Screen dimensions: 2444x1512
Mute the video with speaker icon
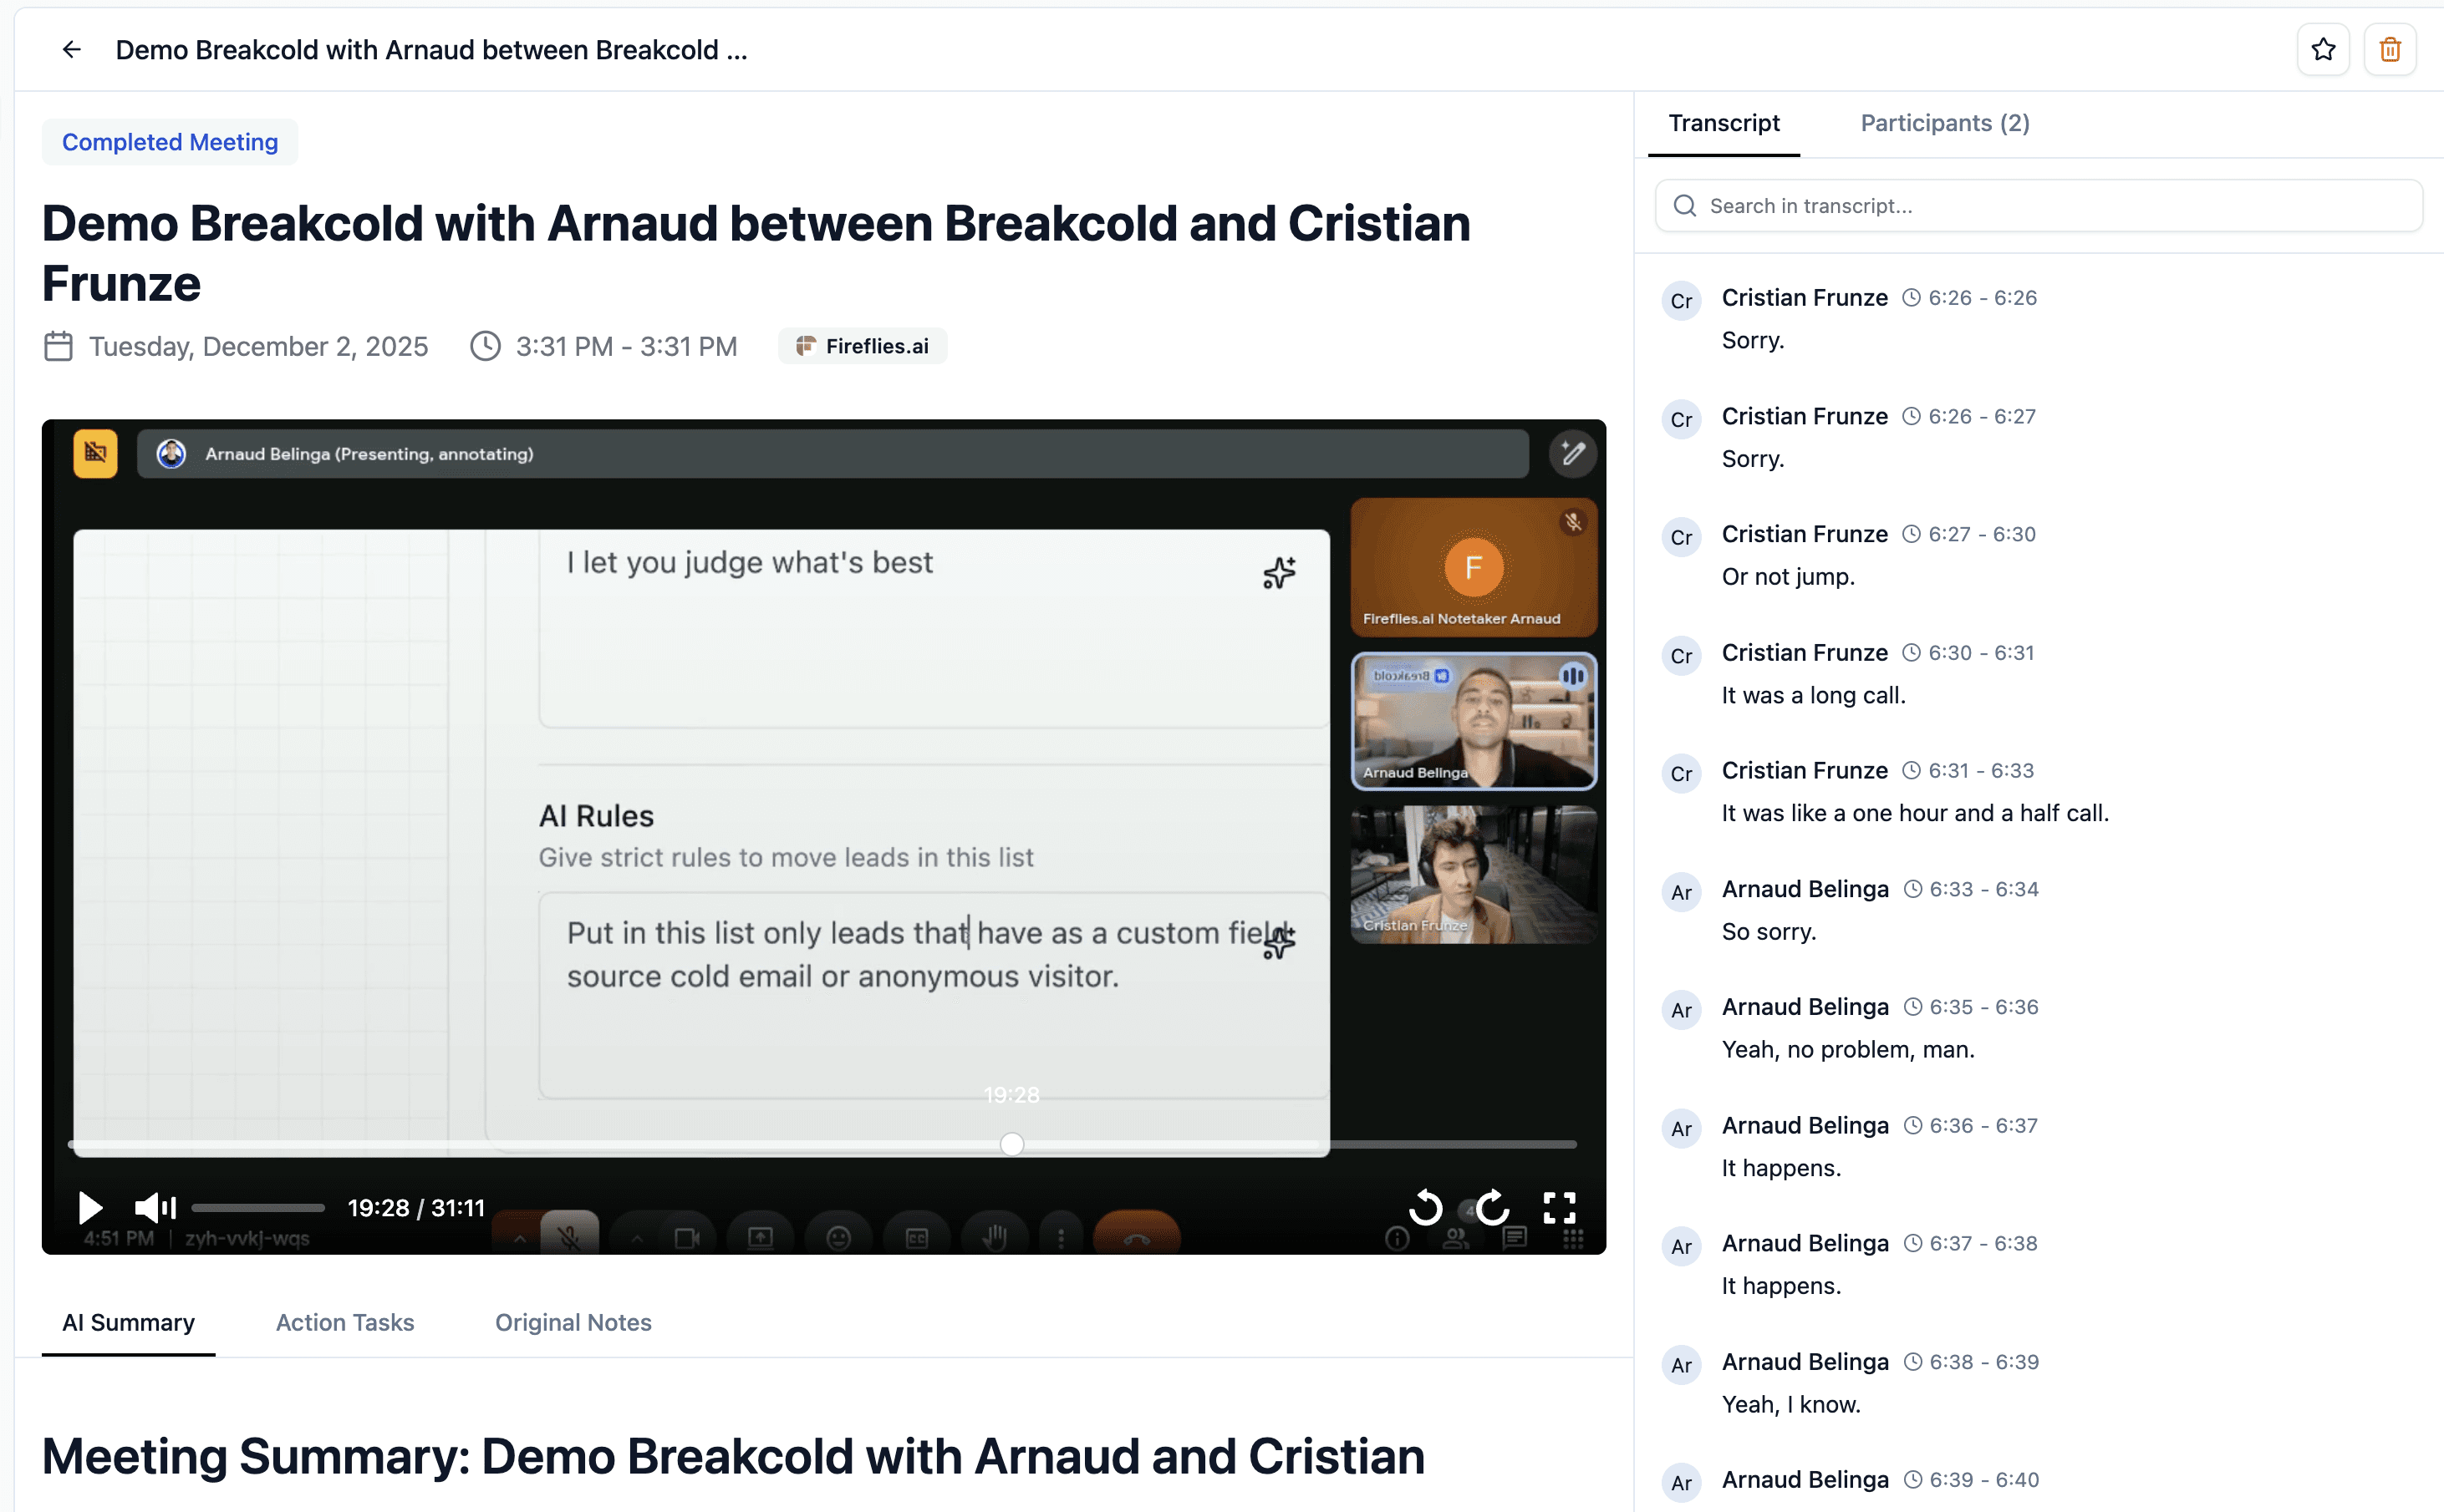[156, 1208]
